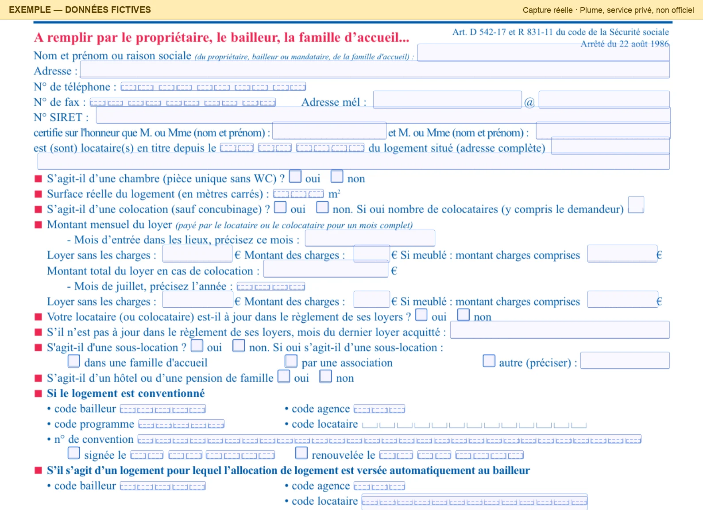Choose 'oui' for hôtel ou pension de famille
This screenshot has width=703, height=510.
(284, 376)
